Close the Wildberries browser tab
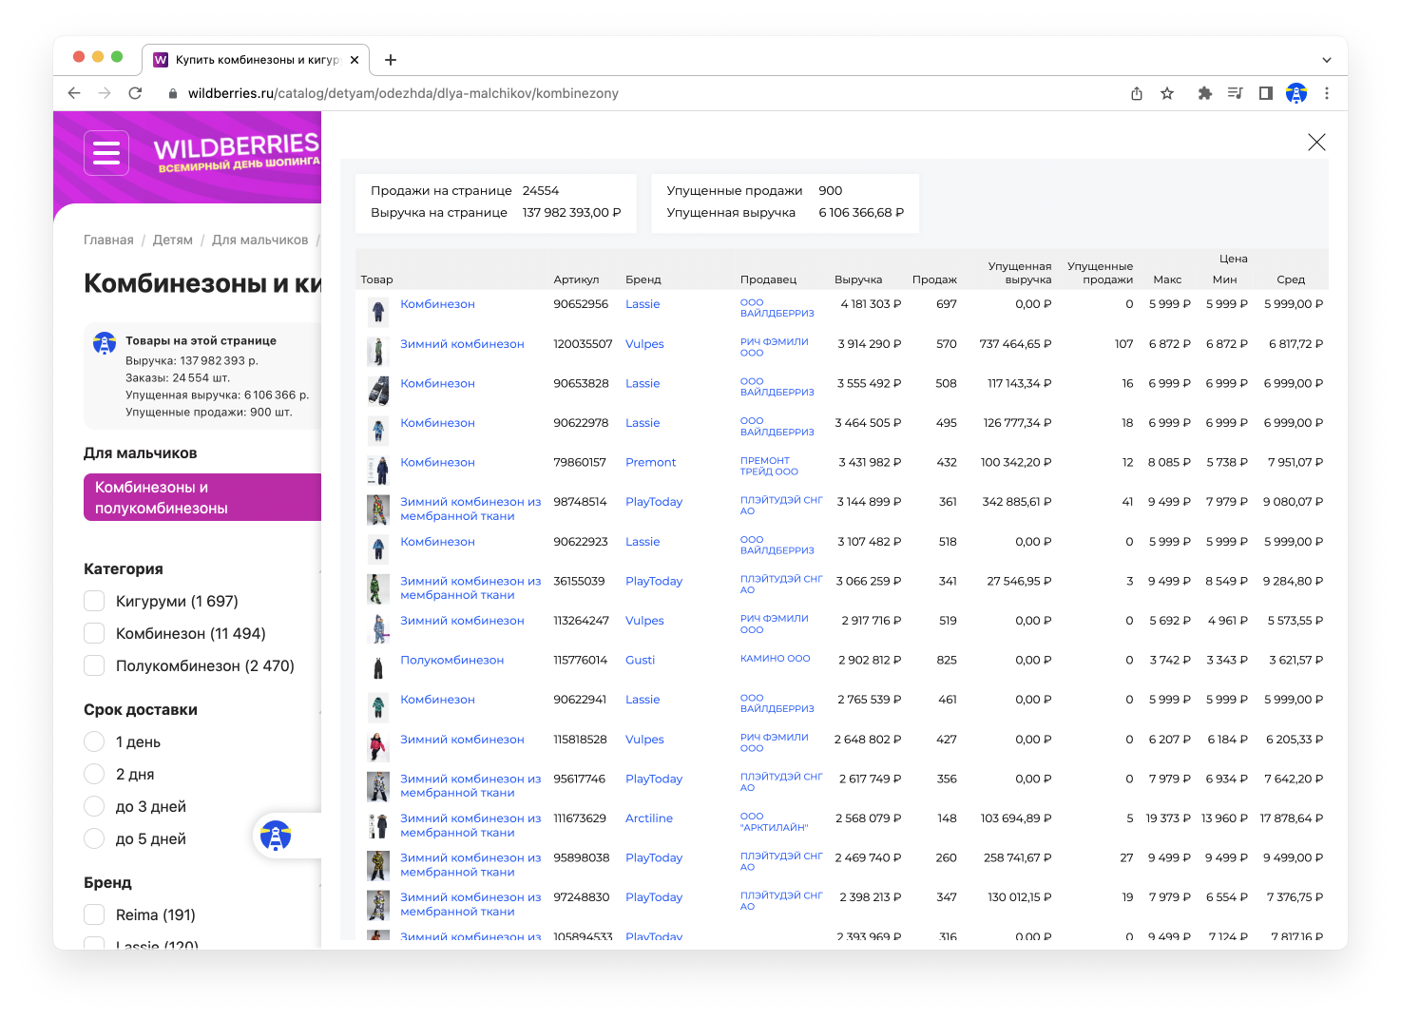 tap(355, 60)
